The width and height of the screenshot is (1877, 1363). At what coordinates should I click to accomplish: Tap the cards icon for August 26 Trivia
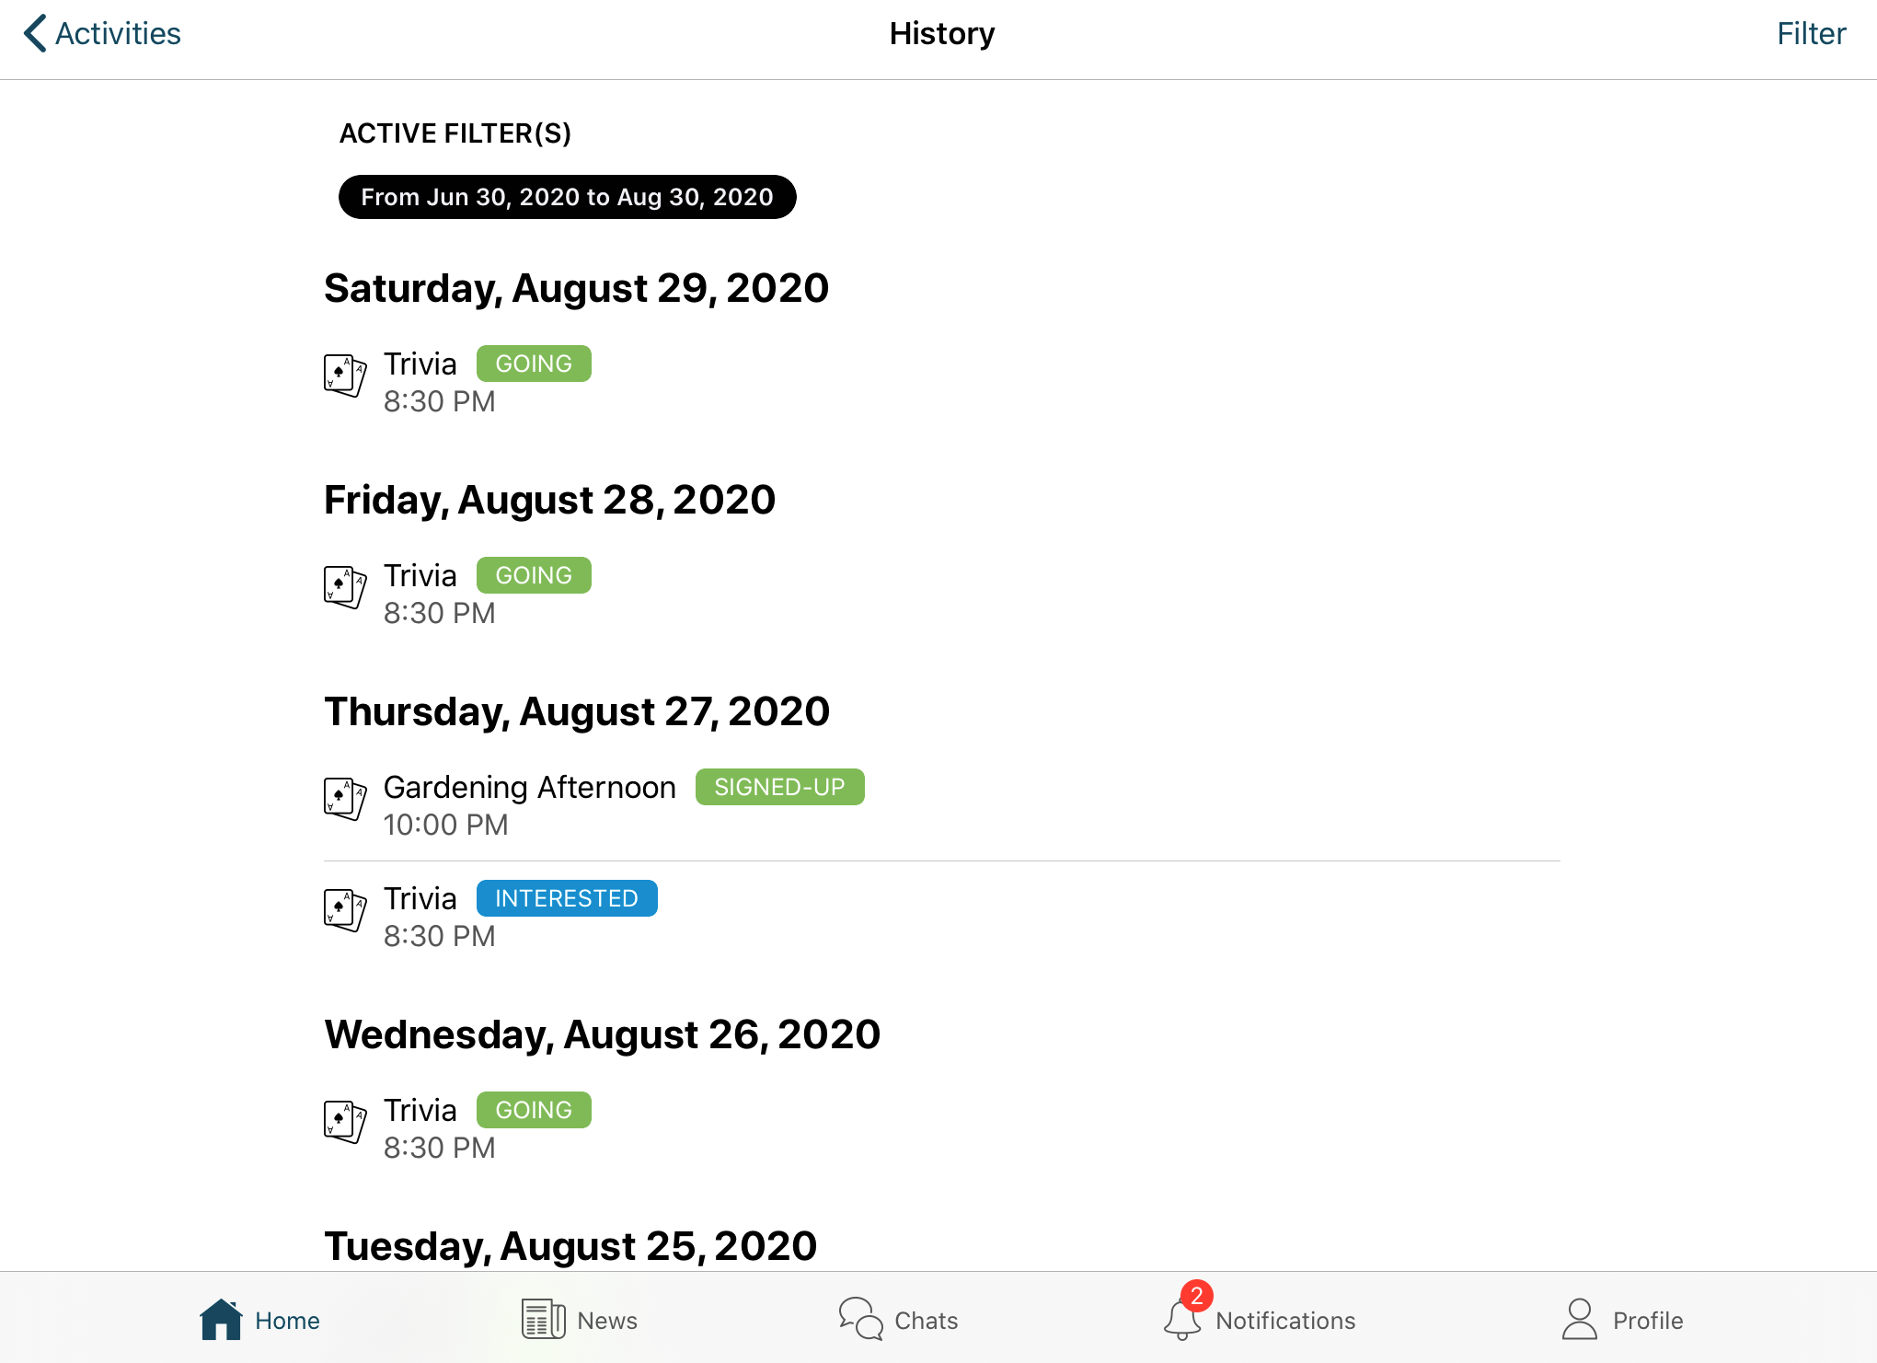click(x=345, y=1122)
